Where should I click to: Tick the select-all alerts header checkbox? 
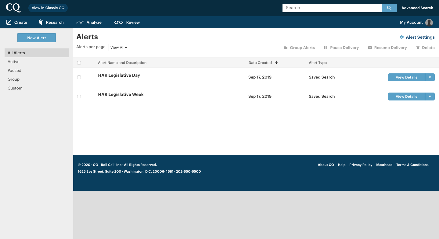tap(79, 63)
